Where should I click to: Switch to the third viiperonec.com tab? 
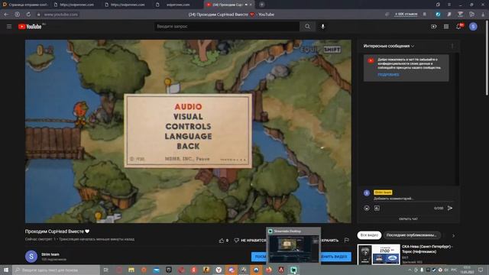coord(128,5)
